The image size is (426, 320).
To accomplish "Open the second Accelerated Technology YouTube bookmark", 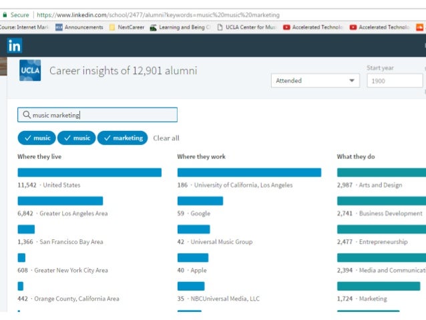I will 379,27.
